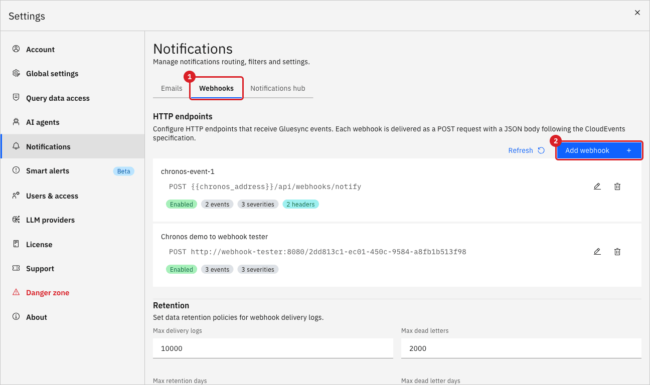Click the chronos-event-1 webhook title

click(188, 171)
